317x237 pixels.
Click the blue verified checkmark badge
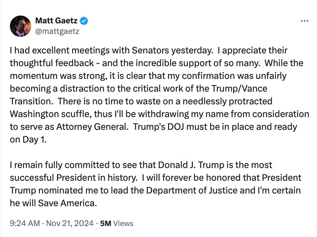coord(84,21)
